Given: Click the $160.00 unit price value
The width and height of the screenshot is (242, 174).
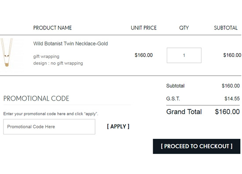Looking at the screenshot, I should click(x=144, y=55).
